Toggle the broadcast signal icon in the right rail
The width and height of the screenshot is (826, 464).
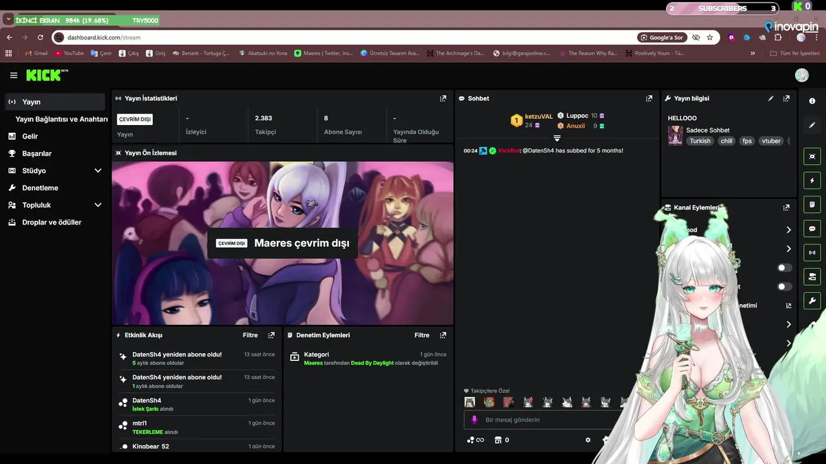812,253
